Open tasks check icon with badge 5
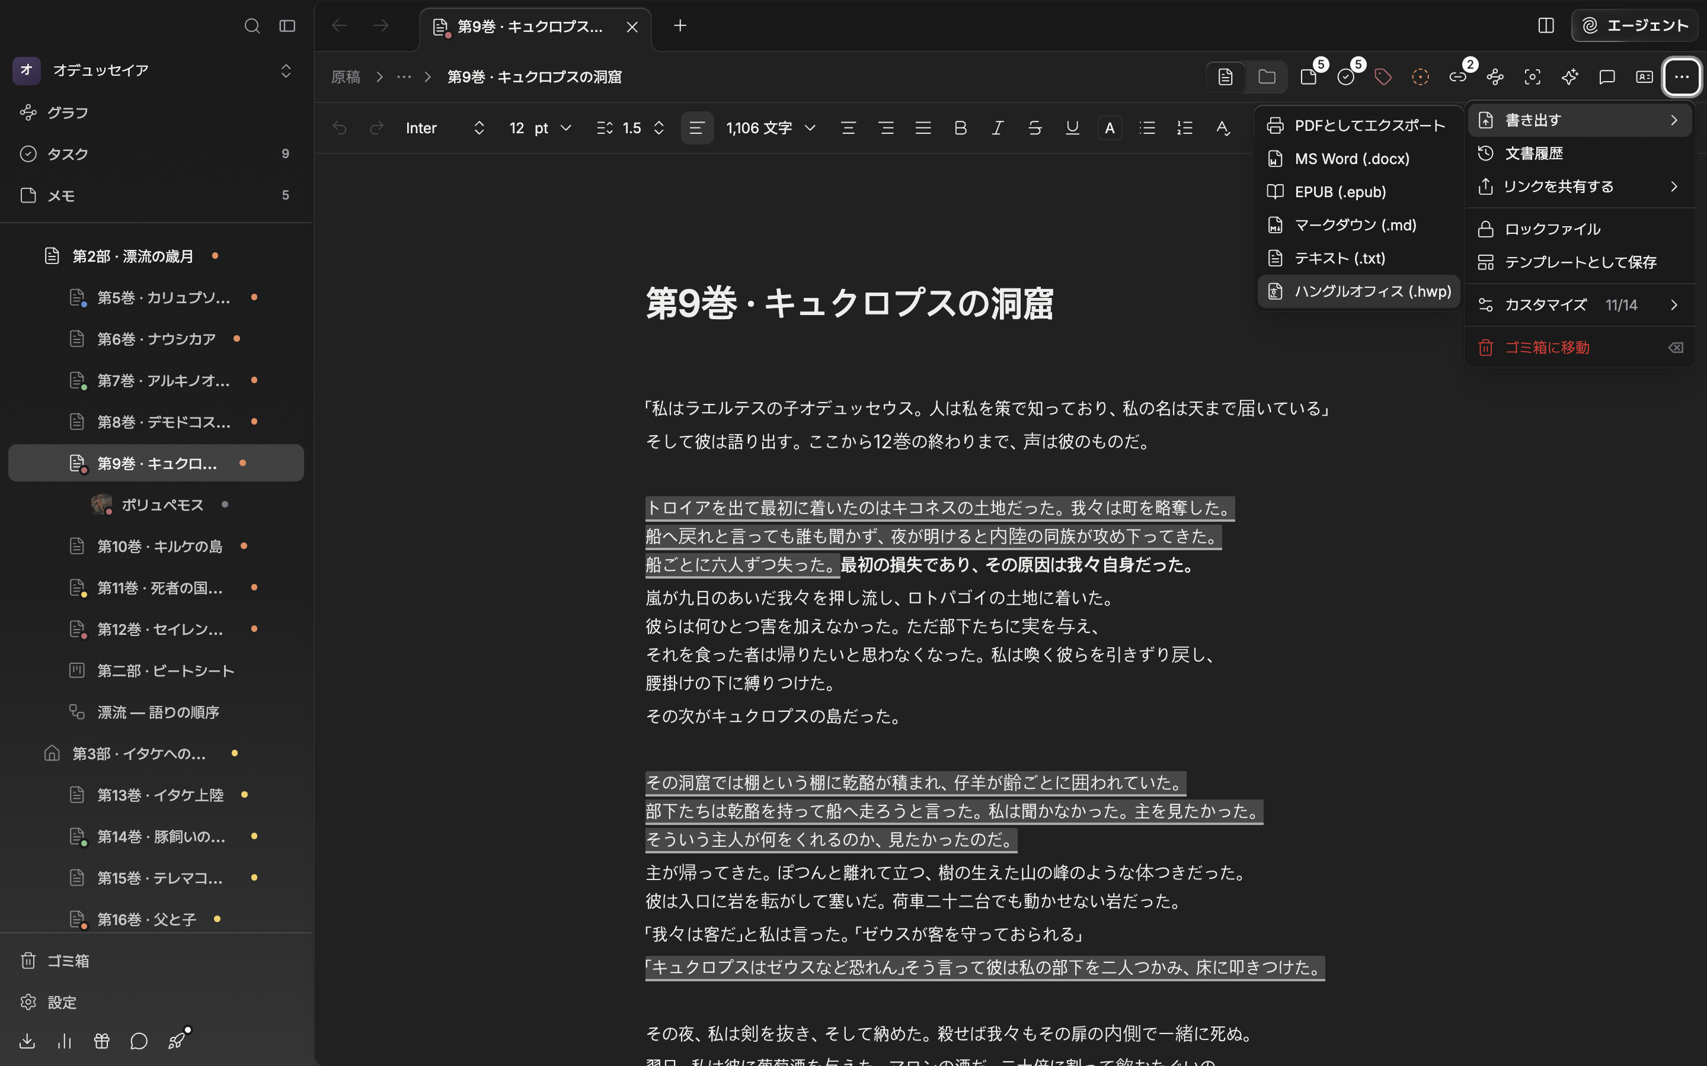The width and height of the screenshot is (1707, 1066). 1347,77
